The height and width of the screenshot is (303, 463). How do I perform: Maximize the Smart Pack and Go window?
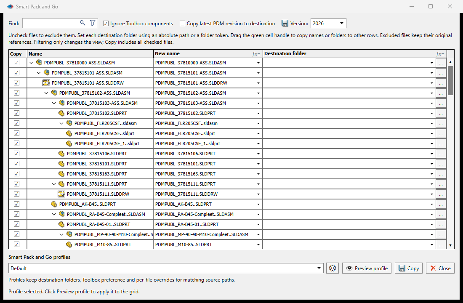click(x=431, y=6)
